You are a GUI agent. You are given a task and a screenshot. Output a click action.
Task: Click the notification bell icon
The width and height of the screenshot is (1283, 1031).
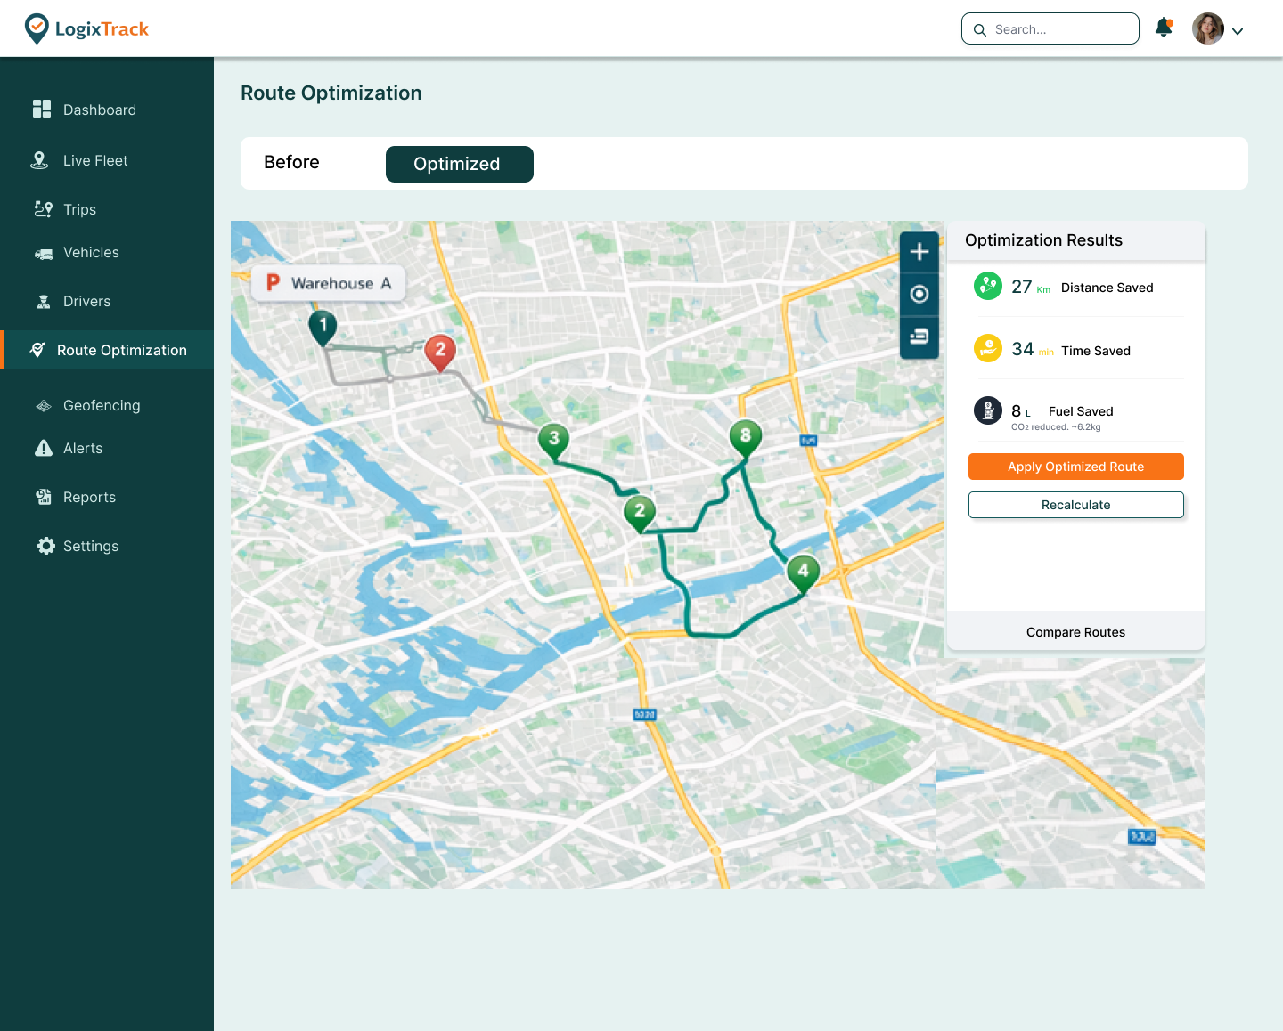pyautogui.click(x=1164, y=28)
